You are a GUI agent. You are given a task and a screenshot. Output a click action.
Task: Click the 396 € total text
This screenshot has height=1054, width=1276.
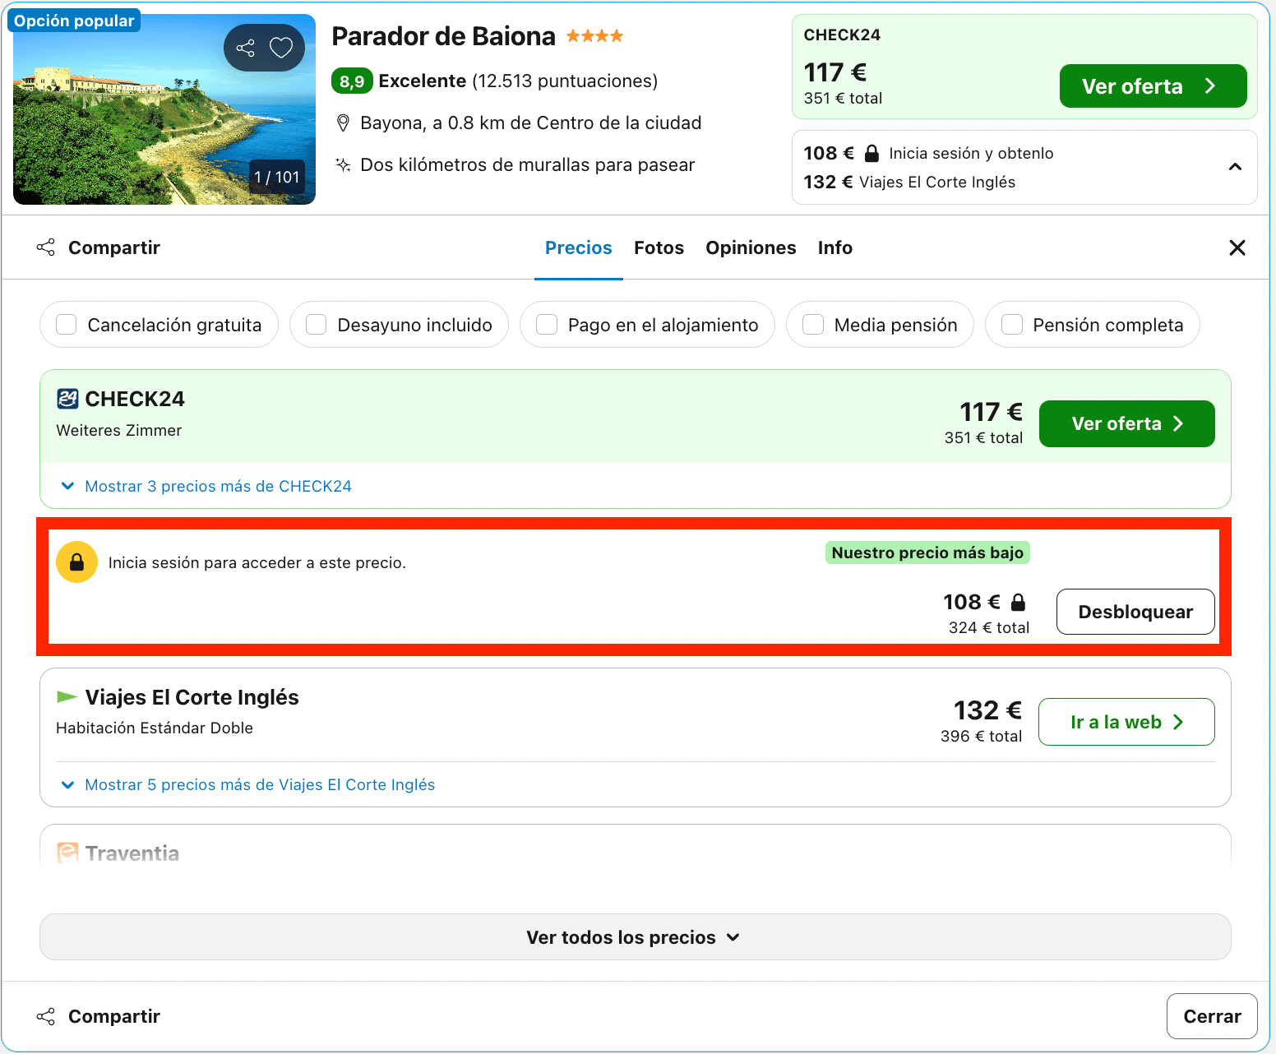982,736
